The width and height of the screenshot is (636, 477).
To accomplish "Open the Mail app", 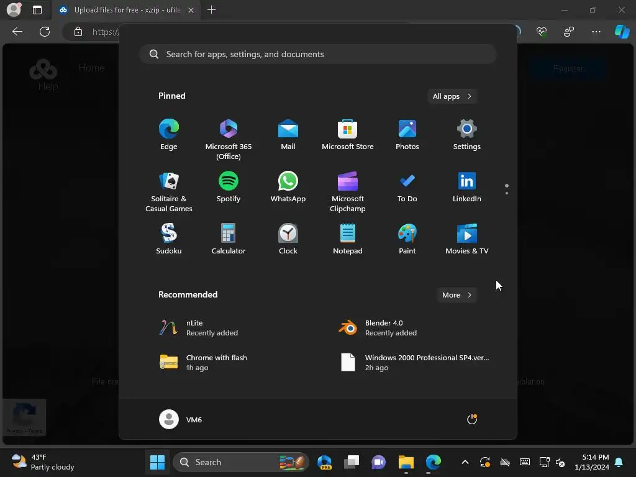I will (x=288, y=135).
